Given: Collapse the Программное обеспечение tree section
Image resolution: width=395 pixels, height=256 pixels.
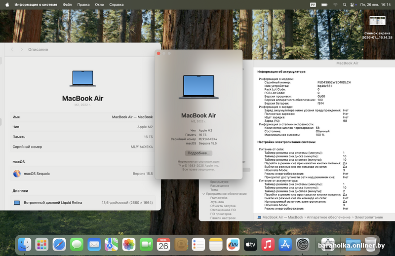Looking at the screenshot, I should tap(203, 194).
